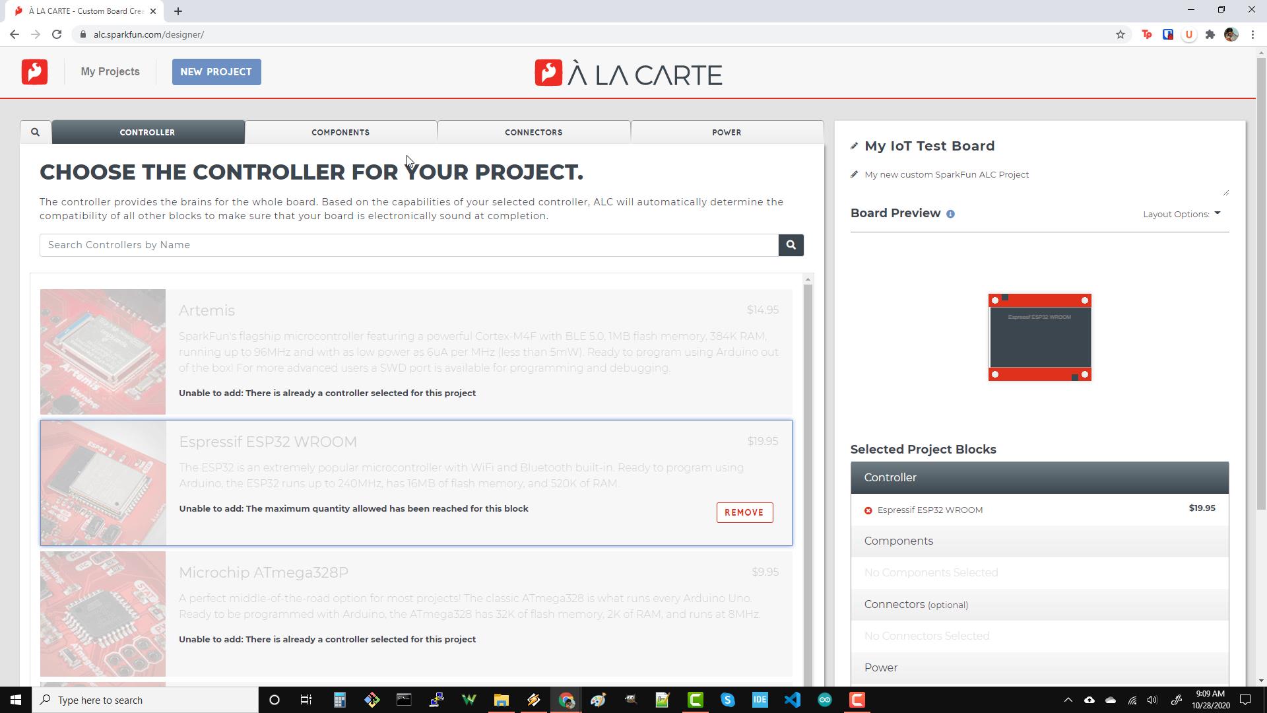Open the Power tab
Image resolution: width=1267 pixels, height=713 pixels.
[727, 132]
